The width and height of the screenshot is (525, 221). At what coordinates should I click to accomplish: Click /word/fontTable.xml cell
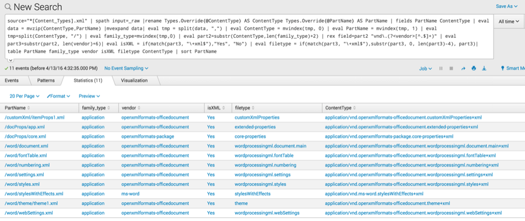26,155
